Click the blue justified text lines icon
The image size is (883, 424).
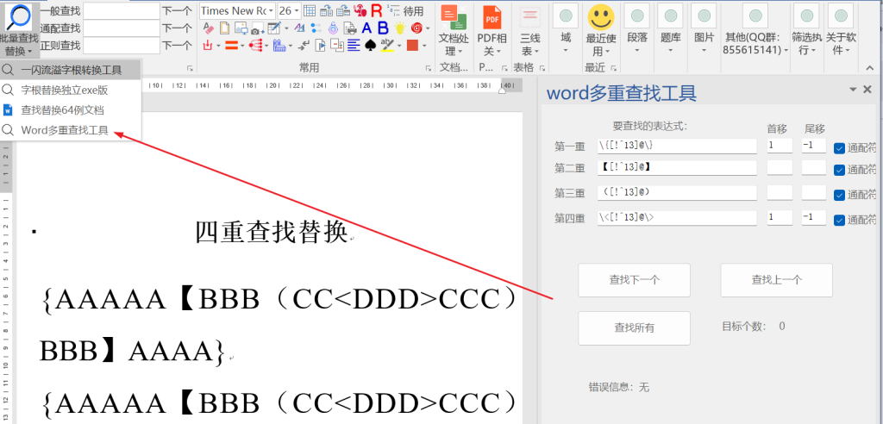tap(354, 45)
